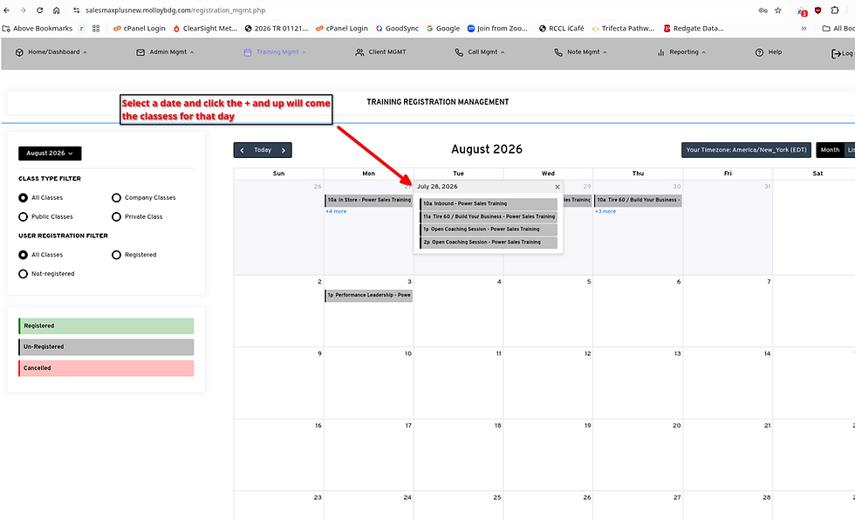Click the pink Cancelled legend bar
Viewport: 855px width, 520px height.
pyautogui.click(x=106, y=368)
